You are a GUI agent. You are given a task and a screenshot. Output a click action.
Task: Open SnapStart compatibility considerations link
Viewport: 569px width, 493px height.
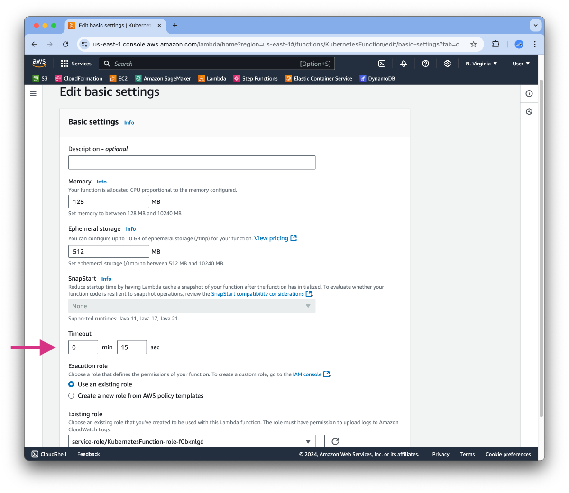[x=262, y=294]
